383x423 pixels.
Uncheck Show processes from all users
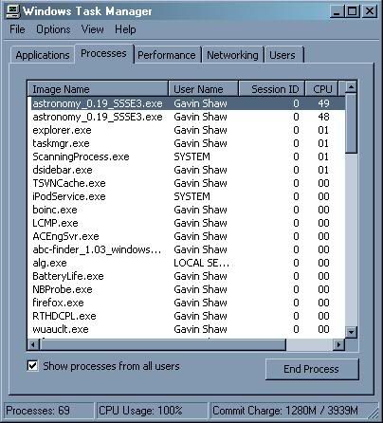[x=33, y=366]
